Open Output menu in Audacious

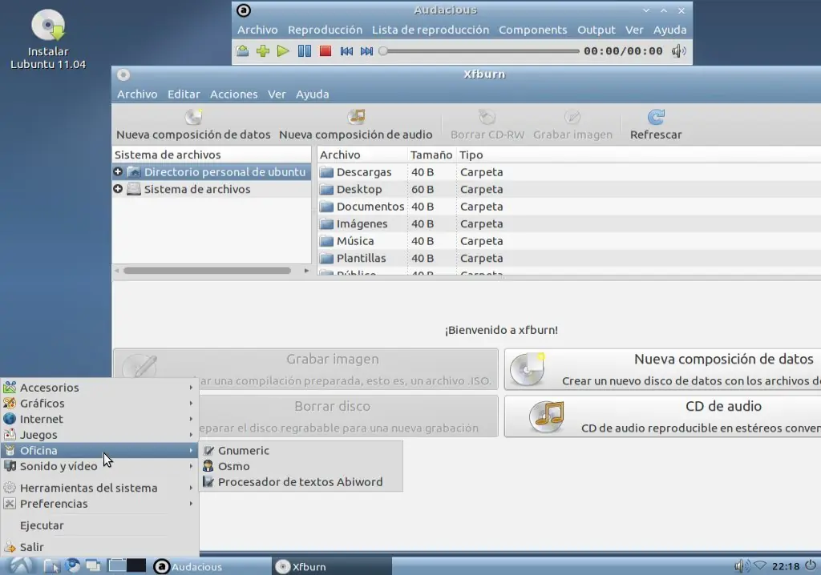[596, 30]
